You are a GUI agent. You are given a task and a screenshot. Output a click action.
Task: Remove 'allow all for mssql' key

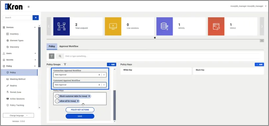(x=78, y=101)
